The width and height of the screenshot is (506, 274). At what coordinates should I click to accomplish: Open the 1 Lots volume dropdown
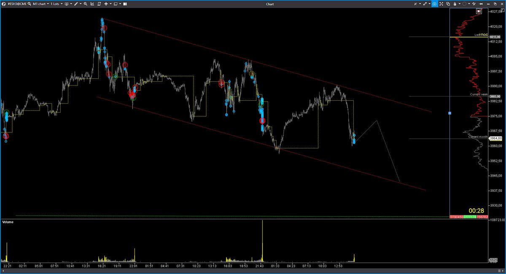tap(57, 4)
